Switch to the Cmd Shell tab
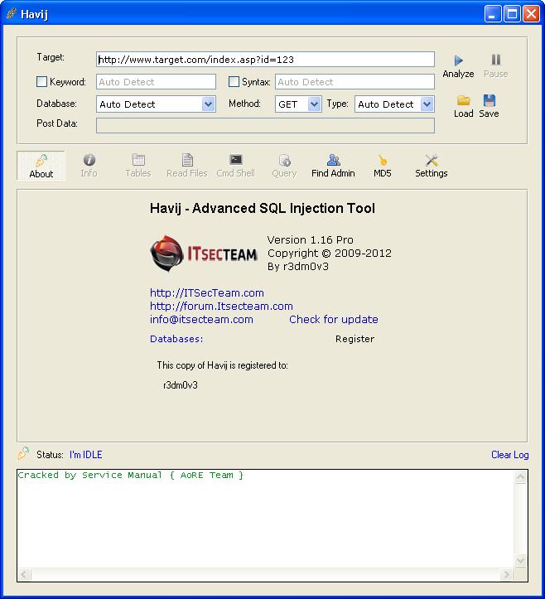This screenshot has width=545, height=599. (x=236, y=166)
